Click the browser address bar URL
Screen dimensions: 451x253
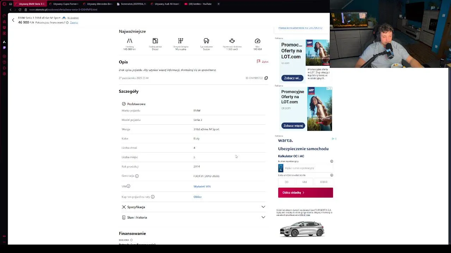pos(63,9)
